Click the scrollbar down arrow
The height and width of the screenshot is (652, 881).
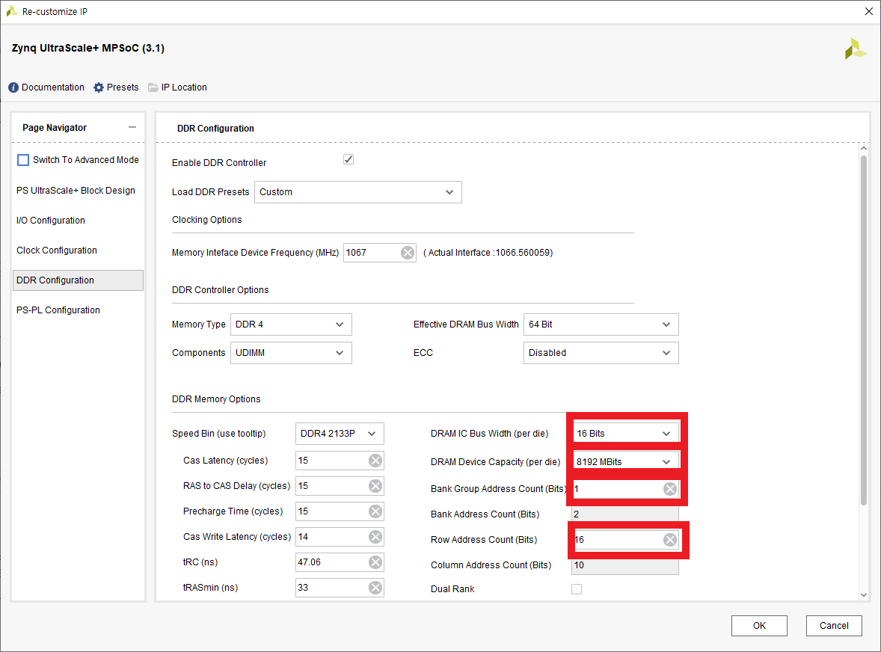(864, 594)
